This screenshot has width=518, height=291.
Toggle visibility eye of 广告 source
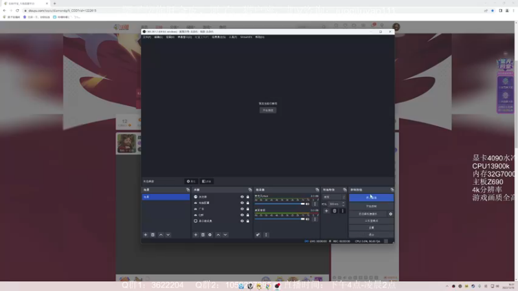click(x=242, y=209)
